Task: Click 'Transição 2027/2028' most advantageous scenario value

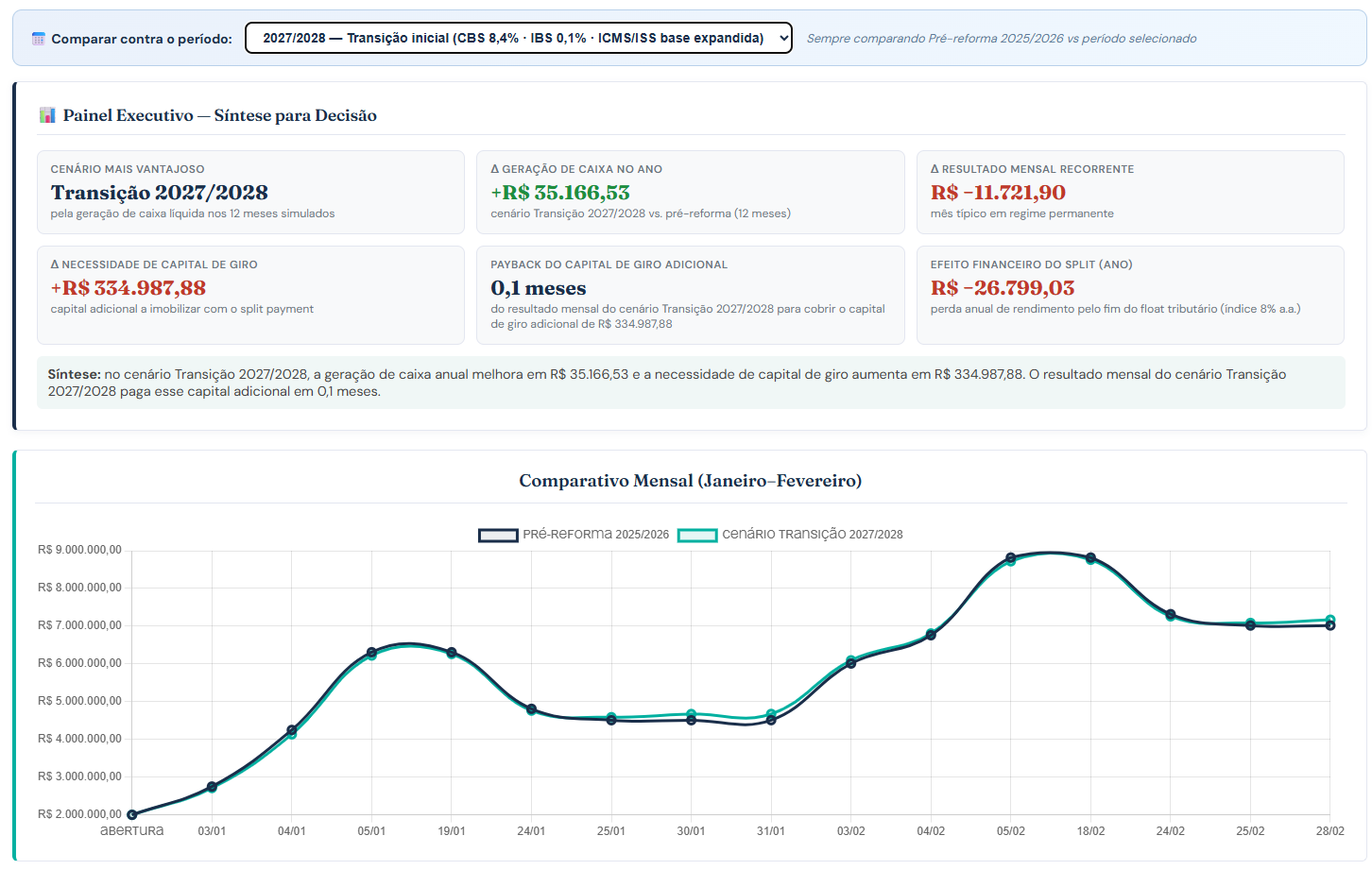Action: [160, 193]
